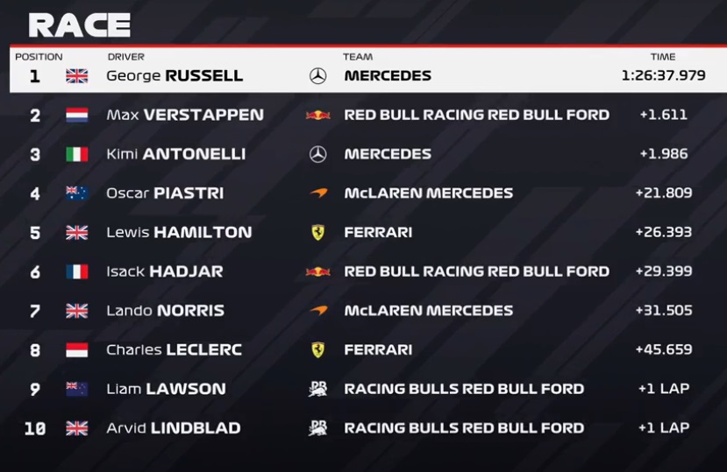Screen dimensions: 727x472
Task: Select driver name Lando NORRIS
Action: [x=166, y=311]
